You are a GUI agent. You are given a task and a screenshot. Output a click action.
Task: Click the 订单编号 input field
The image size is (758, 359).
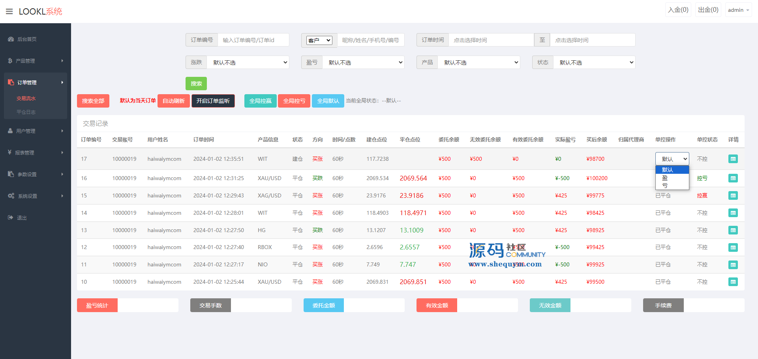(253, 40)
